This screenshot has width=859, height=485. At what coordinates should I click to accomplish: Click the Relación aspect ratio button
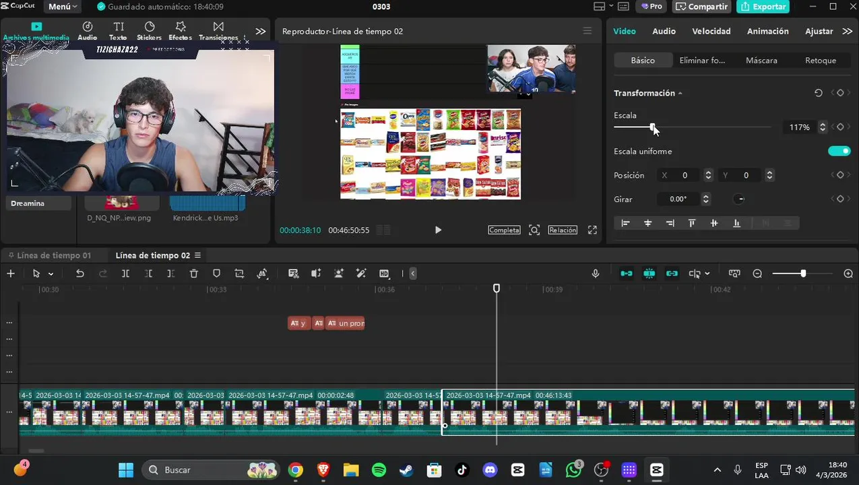(563, 230)
